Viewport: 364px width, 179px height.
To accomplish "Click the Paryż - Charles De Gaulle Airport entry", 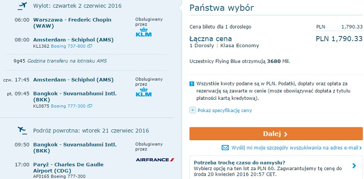I will coord(68,168).
